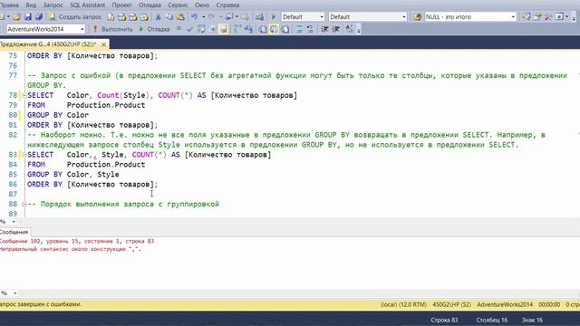Toggle Include Actual Execution Plan

point(237,29)
